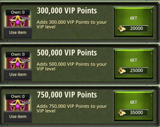Click the 20000 gold price field
This screenshot has height=127, width=160.
pos(133,28)
